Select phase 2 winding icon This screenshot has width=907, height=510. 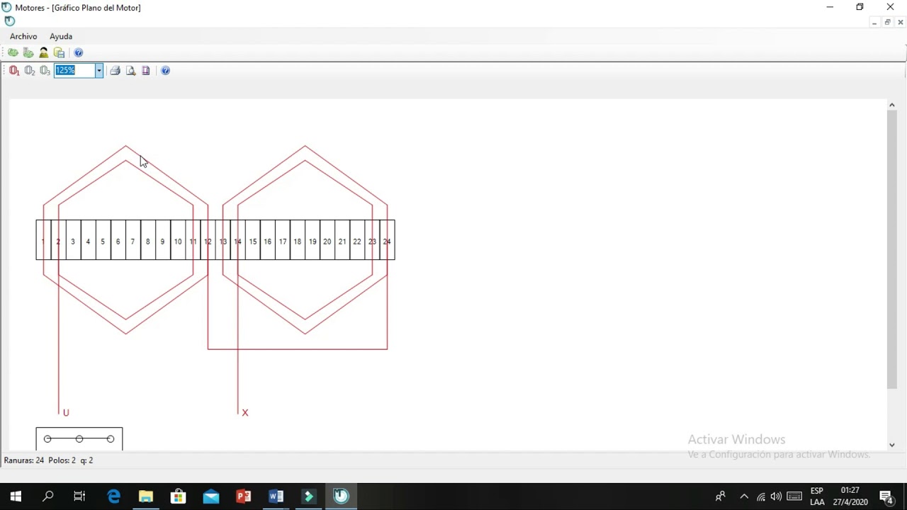click(x=30, y=70)
